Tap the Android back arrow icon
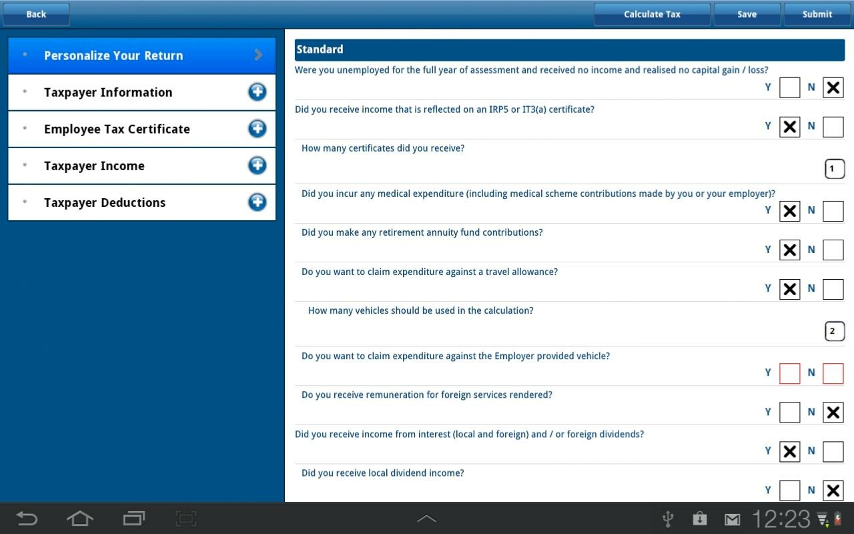 coord(27,519)
